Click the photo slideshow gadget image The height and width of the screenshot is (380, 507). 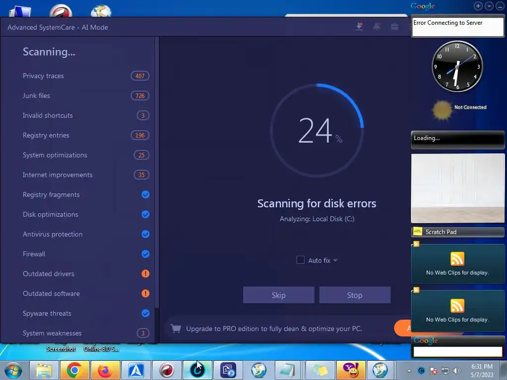(457, 189)
